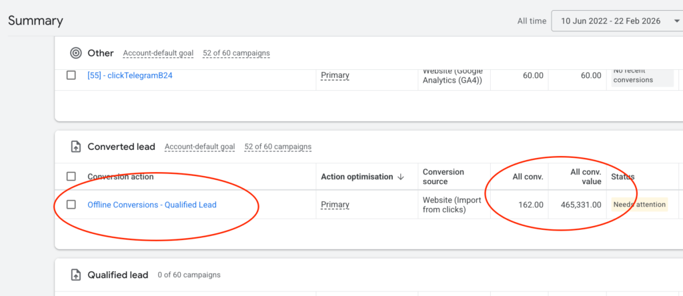
Task: Click the Needs attention status badge
Action: (x=639, y=205)
